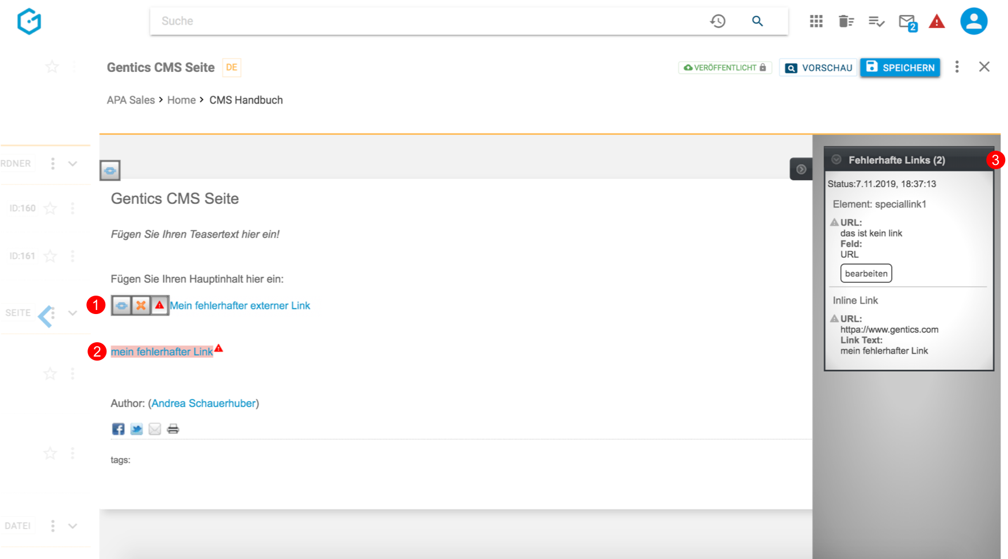Image resolution: width=1008 pixels, height=559 pixels.
Task: Open the page three-dots options menu
Action: [957, 67]
